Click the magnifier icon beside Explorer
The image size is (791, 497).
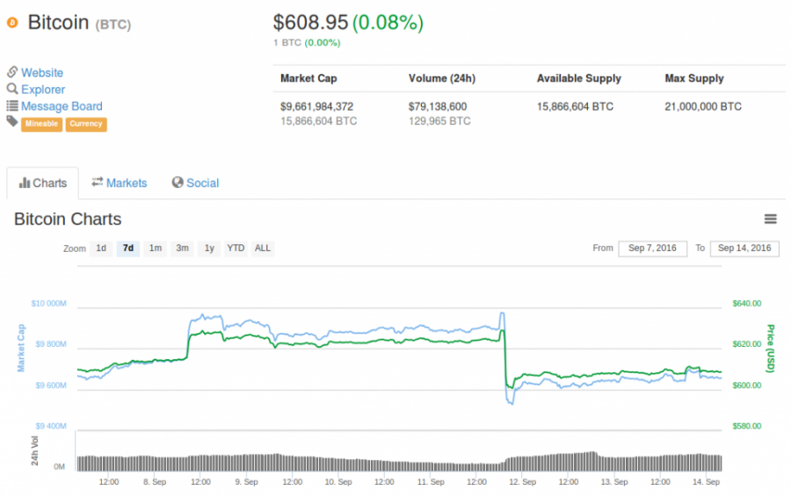12,89
